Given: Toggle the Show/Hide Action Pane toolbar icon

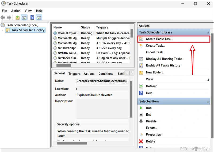Looking at the screenshot, I should click(x=39, y=17).
